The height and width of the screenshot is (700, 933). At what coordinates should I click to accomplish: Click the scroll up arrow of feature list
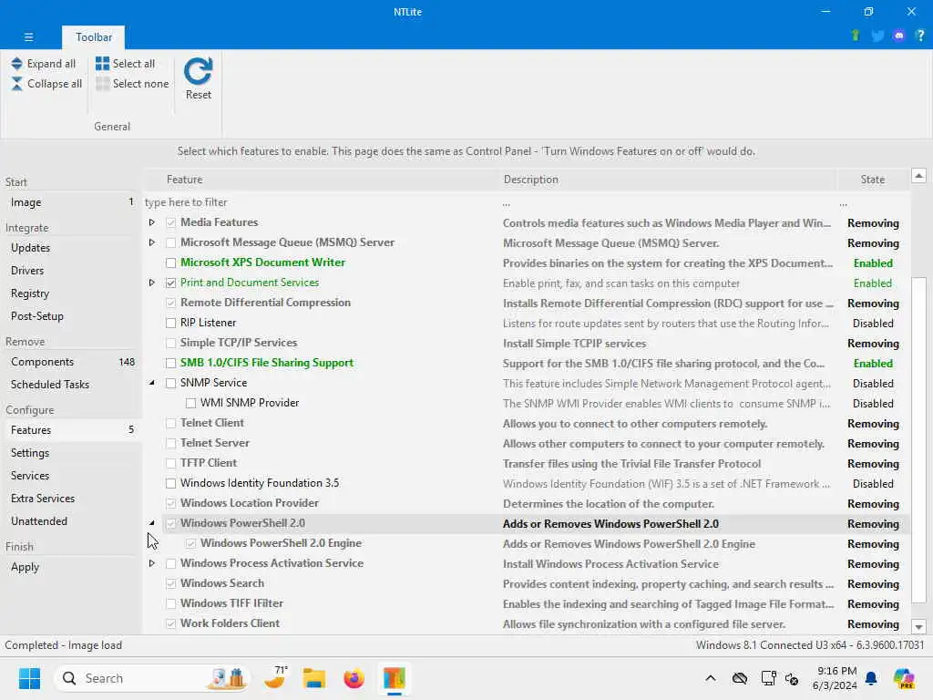pyautogui.click(x=918, y=176)
